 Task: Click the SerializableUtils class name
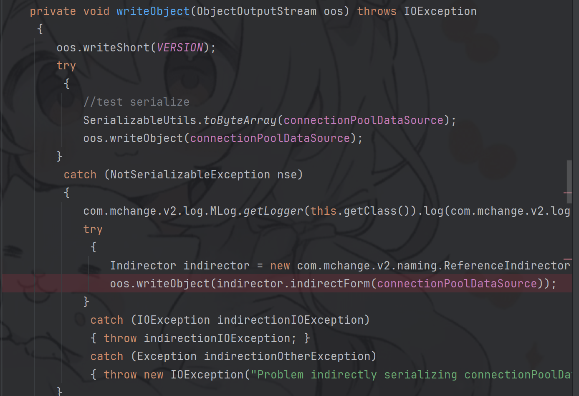(x=139, y=120)
